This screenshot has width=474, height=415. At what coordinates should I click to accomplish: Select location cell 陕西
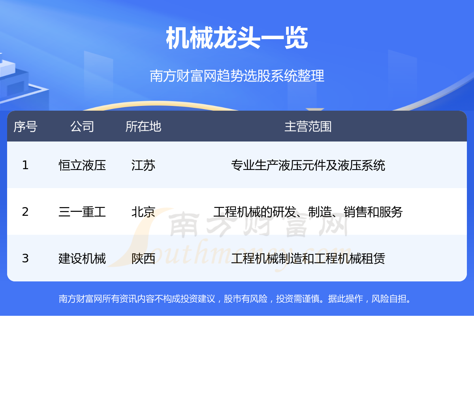pos(143,258)
